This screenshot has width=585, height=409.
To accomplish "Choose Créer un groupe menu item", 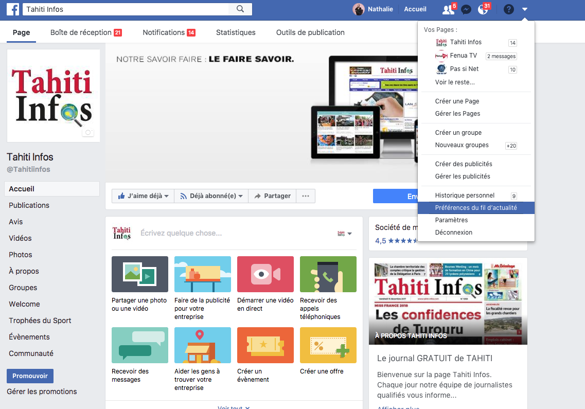I will tap(476, 133).
